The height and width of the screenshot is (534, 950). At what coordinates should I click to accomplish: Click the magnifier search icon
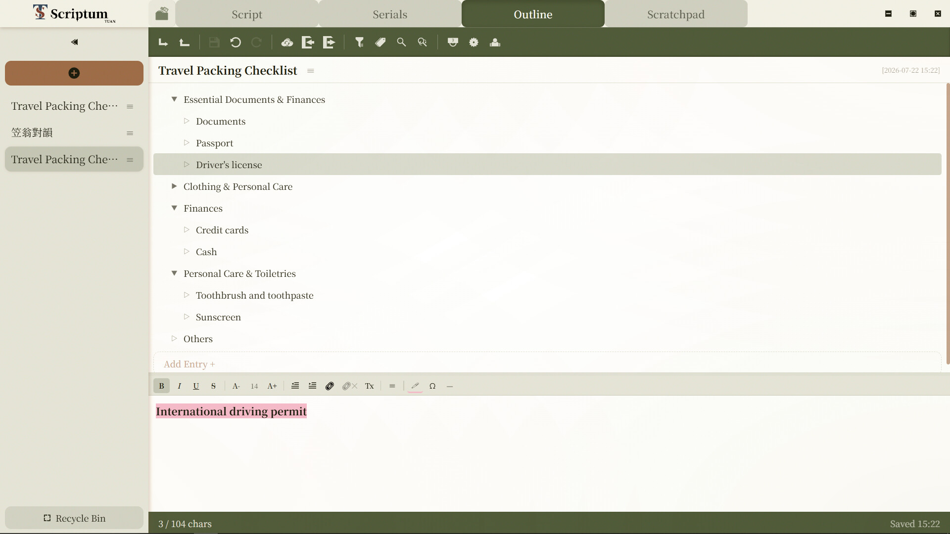coord(401,43)
